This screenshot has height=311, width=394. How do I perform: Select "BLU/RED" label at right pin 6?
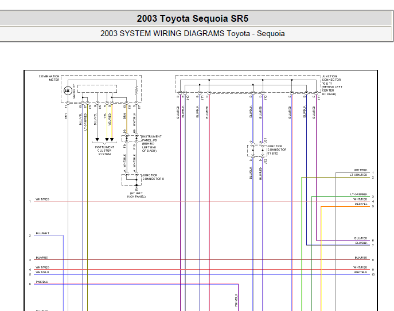361,238
